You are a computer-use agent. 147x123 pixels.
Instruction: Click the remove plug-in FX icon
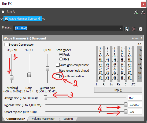pyautogui.click(x=143, y=12)
